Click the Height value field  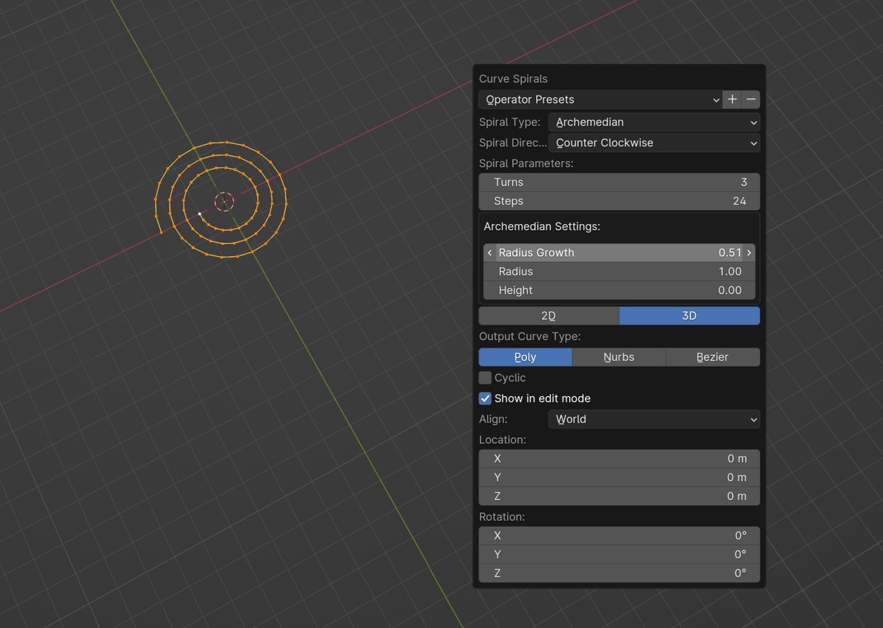[619, 290]
